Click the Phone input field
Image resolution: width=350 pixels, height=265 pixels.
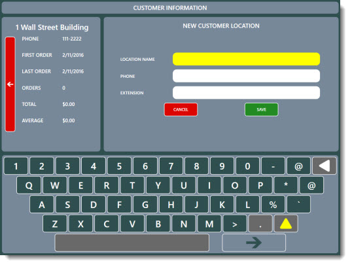click(x=246, y=76)
